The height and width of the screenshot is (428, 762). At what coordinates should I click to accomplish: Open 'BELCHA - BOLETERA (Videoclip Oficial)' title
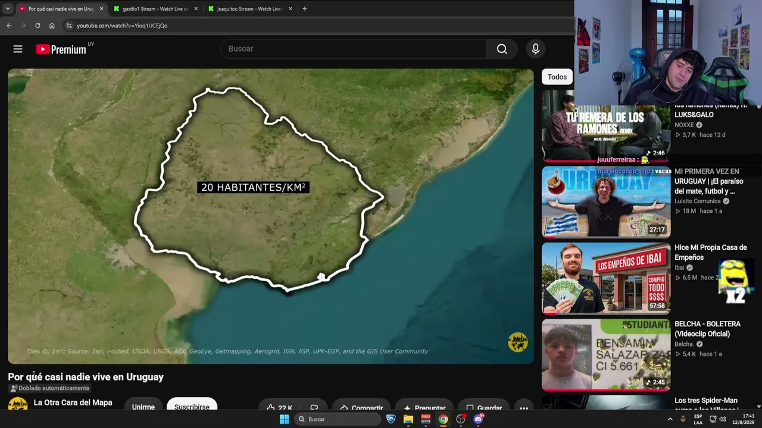tap(707, 329)
